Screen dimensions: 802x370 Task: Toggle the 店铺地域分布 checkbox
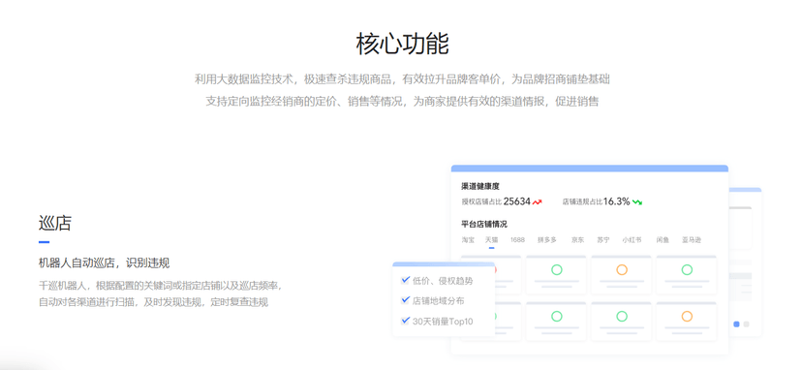406,300
